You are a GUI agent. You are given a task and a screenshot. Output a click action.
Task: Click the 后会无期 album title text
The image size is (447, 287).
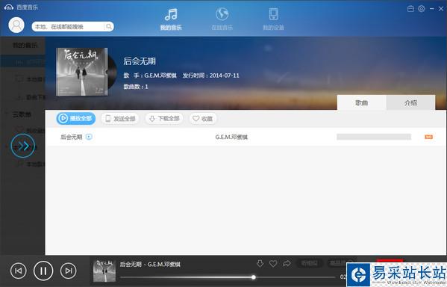click(140, 61)
